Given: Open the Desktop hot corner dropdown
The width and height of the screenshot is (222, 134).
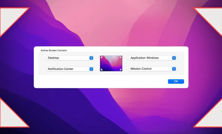Looking at the screenshot, I should 70,58.
